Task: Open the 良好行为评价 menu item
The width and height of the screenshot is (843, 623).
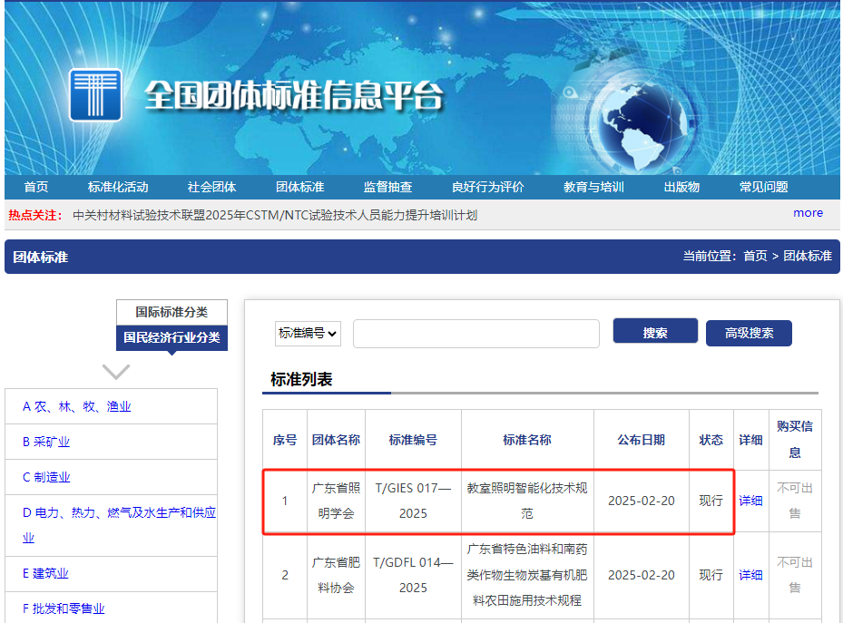Action: point(487,187)
